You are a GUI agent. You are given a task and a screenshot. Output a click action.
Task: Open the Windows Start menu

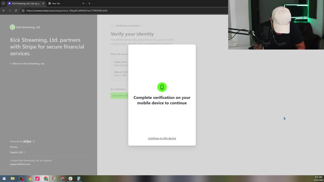(x=4, y=179)
